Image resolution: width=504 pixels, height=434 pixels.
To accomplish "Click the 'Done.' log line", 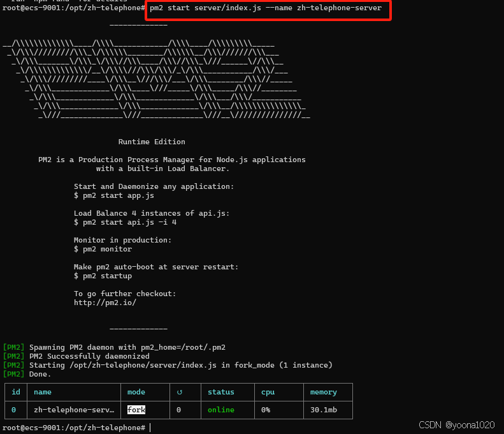I will (27, 374).
